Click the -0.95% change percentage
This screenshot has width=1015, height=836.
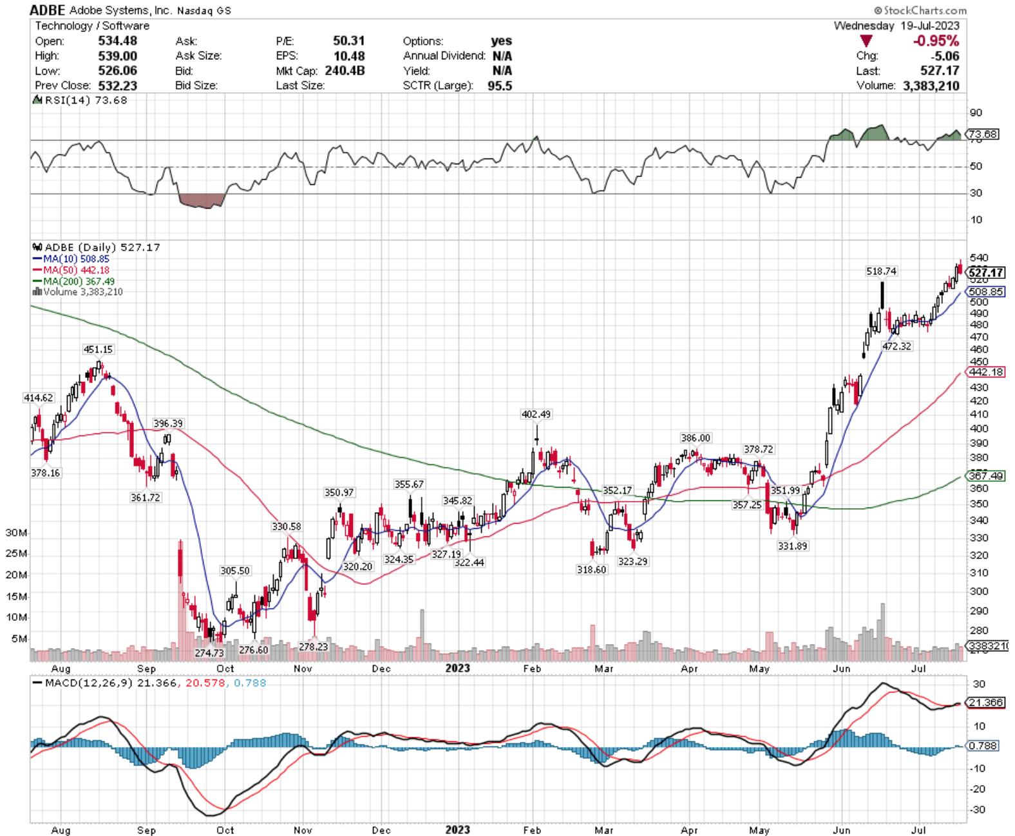(936, 41)
